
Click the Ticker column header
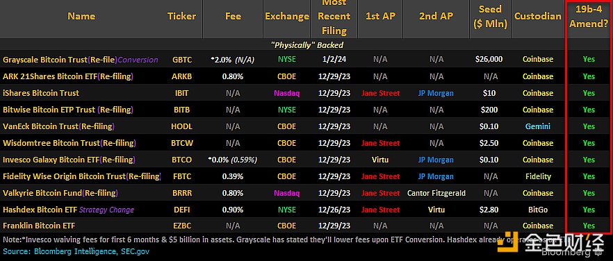pyautogui.click(x=182, y=16)
